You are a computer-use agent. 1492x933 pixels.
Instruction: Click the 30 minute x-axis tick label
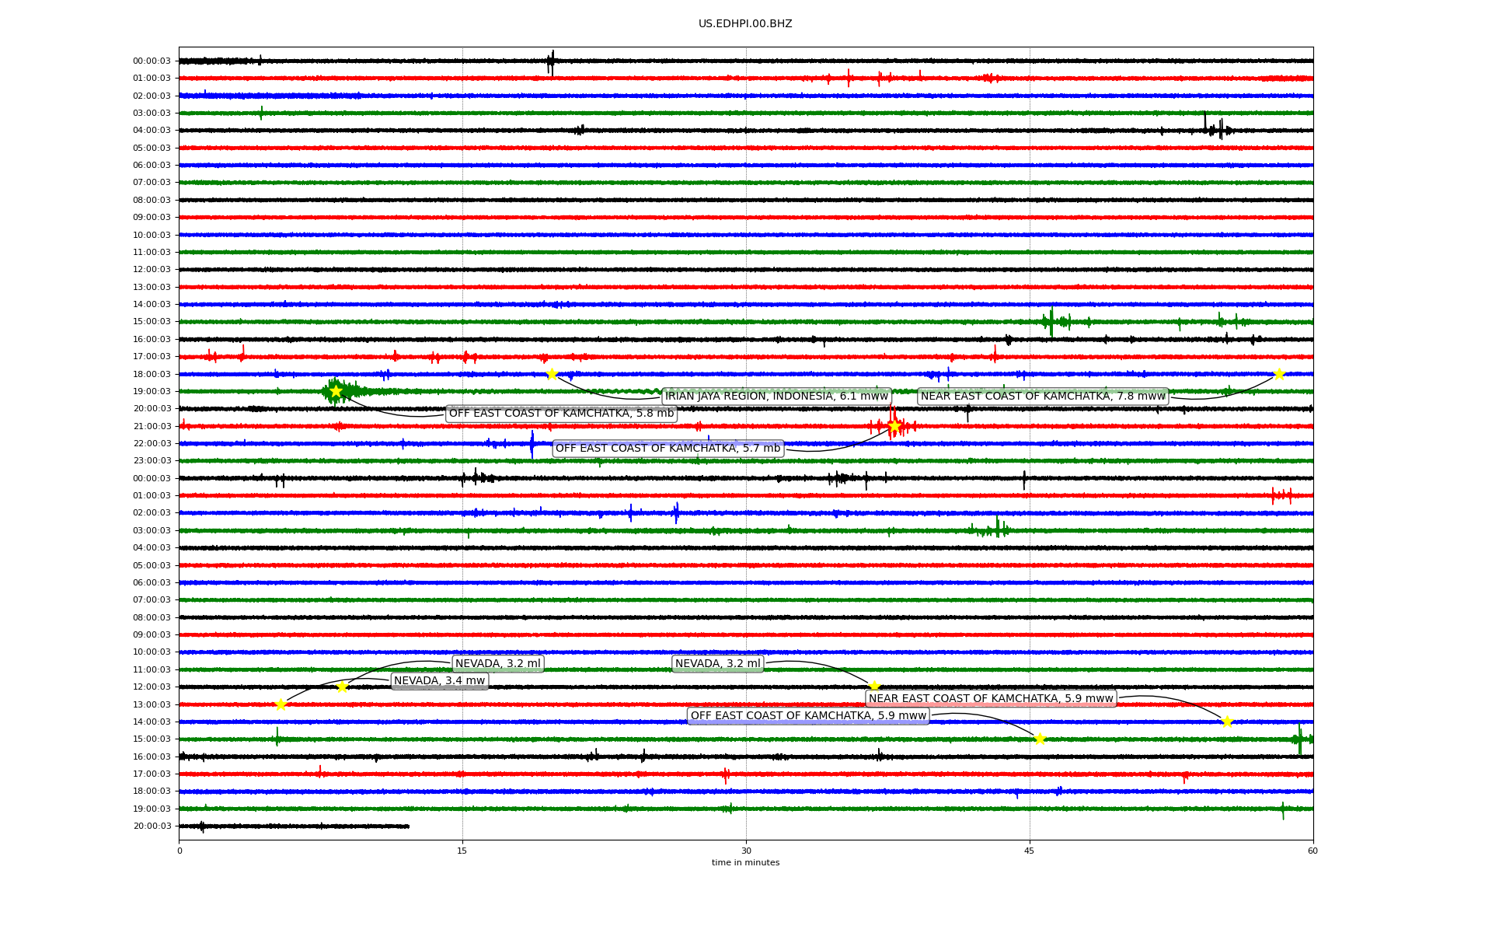click(745, 851)
